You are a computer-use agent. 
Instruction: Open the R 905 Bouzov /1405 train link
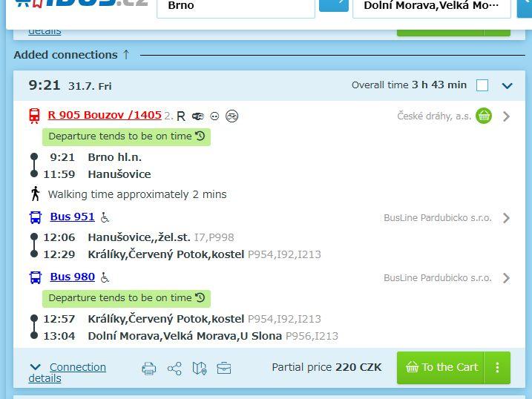click(x=105, y=115)
